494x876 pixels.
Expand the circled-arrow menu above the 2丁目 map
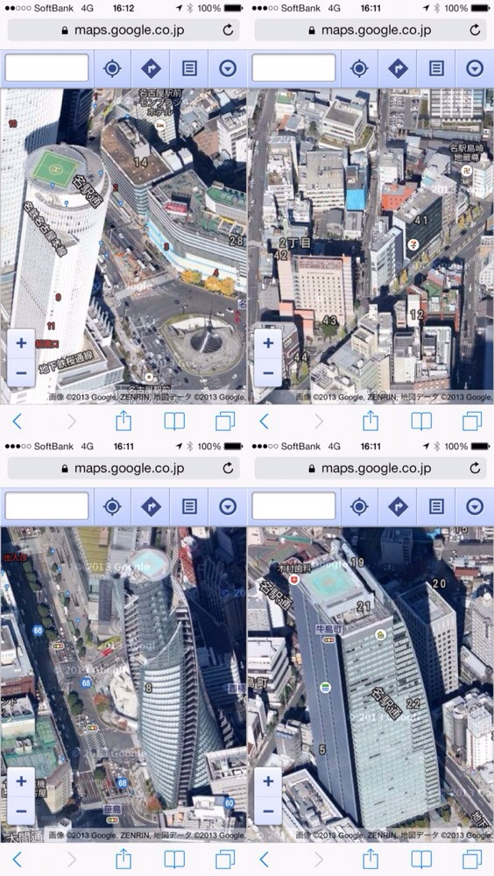(x=475, y=68)
